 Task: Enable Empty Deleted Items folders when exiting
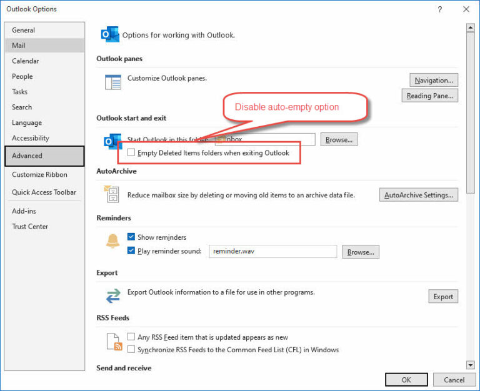tap(131, 152)
